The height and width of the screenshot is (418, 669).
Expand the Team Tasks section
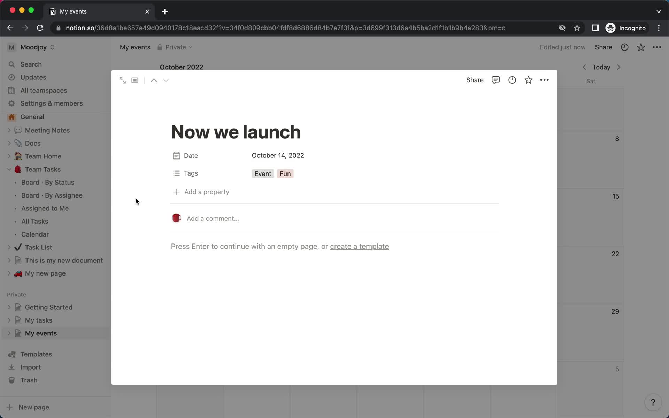[10, 169]
